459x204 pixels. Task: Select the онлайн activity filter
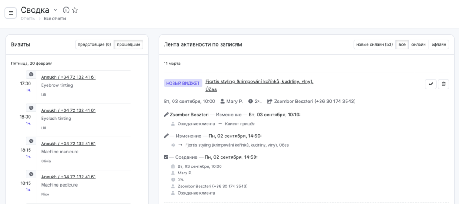(x=418, y=44)
